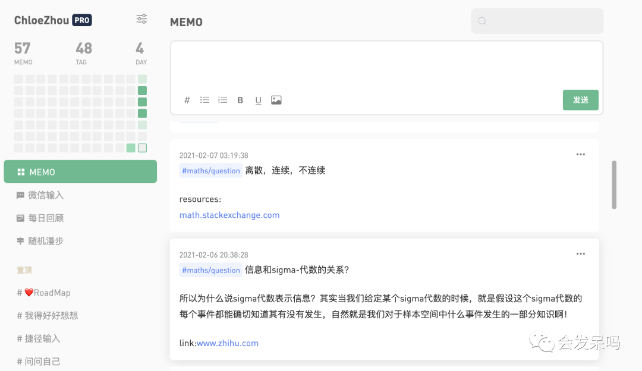
Task: Insert a hashtag with the # toolbar icon
Action: [187, 100]
